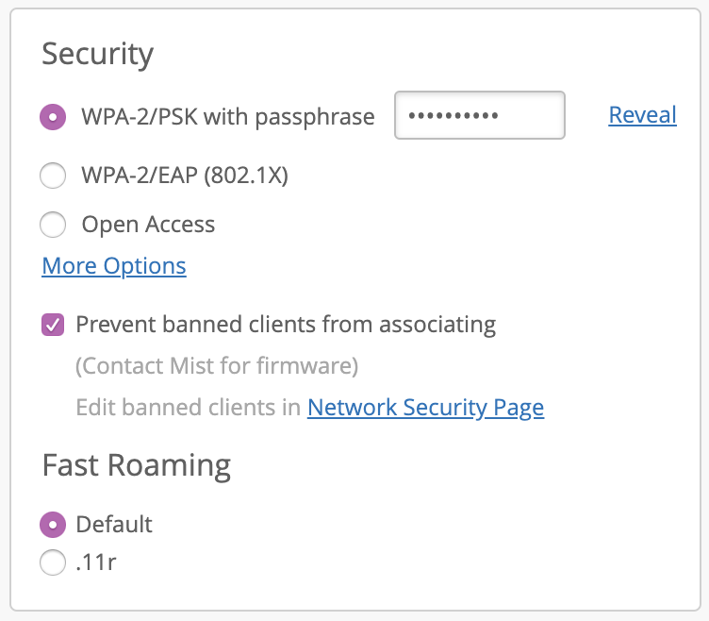This screenshot has width=709, height=621.
Task: Uncheck Prevent banned clients from associating
Action: 53,326
